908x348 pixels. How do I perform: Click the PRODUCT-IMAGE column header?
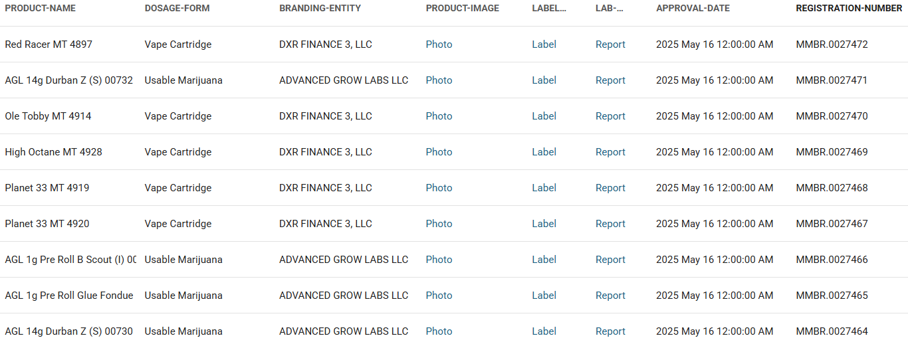click(462, 9)
